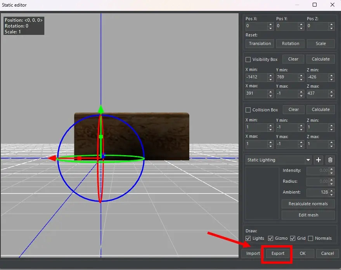Click the Import button
Screen dimensions: 341x270
[x=253, y=253]
